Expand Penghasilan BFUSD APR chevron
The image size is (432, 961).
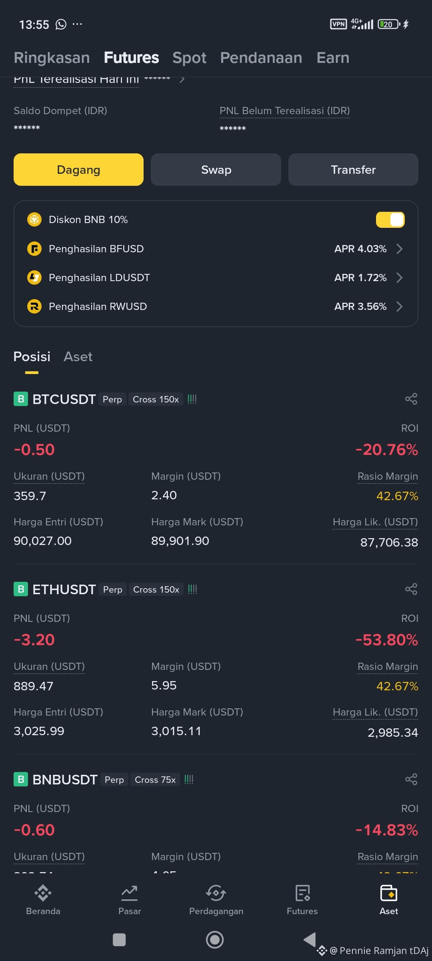399,249
